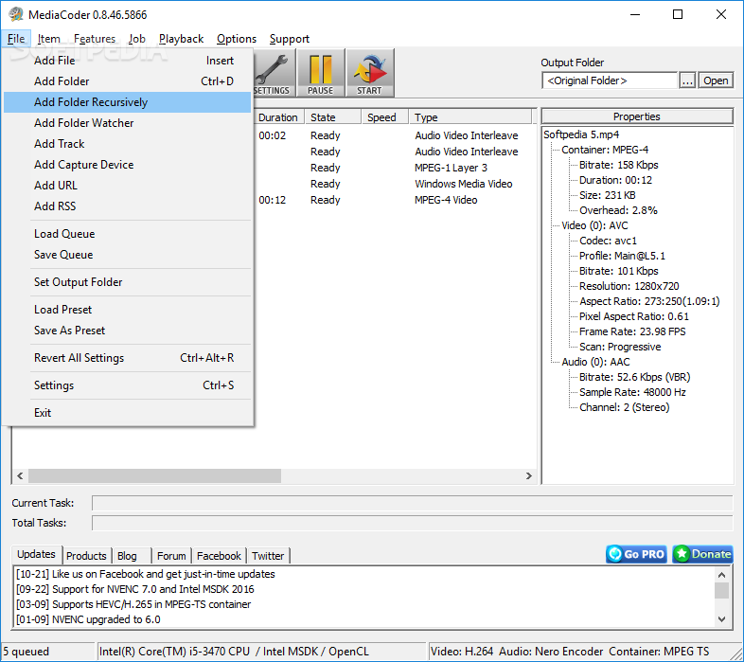Screen dimensions: 744x662
Task: Click the MediaCoder title bar app icon
Action: point(16,14)
